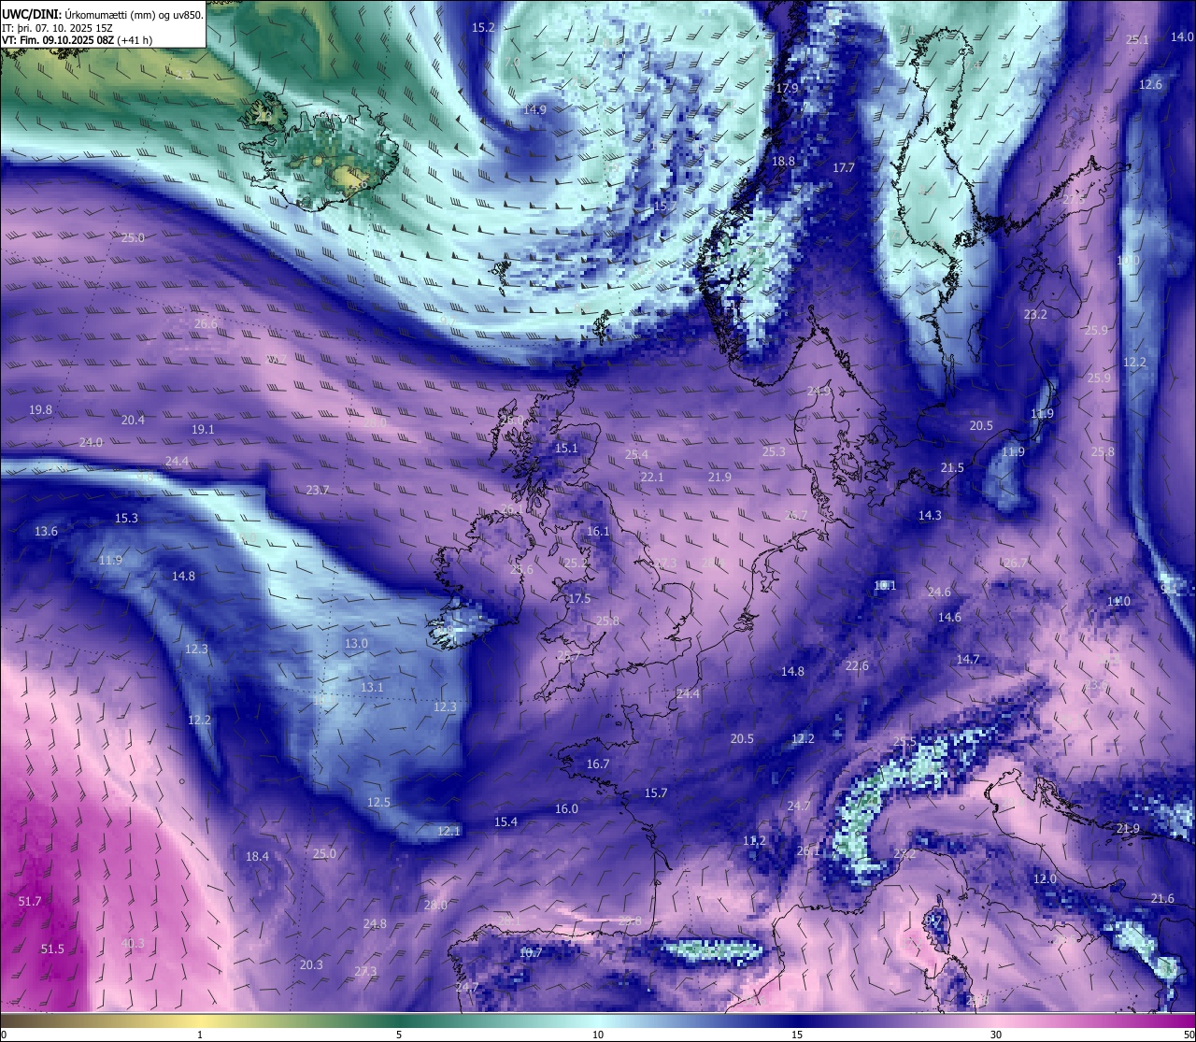This screenshot has width=1196, height=1042.
Task: Click the 21.6 value on the map
Action: click(1162, 898)
